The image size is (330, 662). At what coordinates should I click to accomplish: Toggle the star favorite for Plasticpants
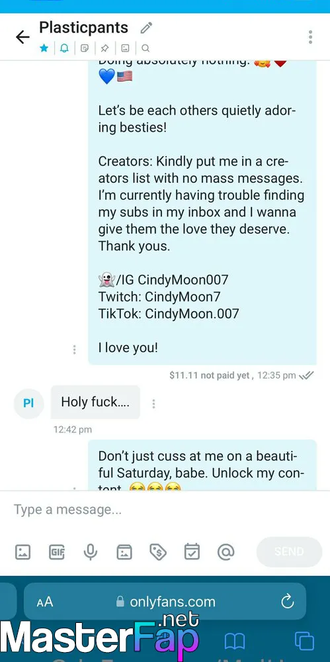tap(44, 48)
